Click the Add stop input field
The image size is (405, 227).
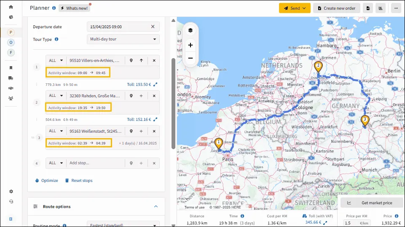[x=96, y=163]
